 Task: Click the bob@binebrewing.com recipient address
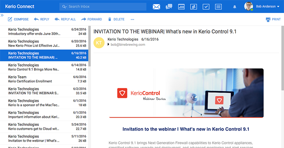(x=128, y=45)
